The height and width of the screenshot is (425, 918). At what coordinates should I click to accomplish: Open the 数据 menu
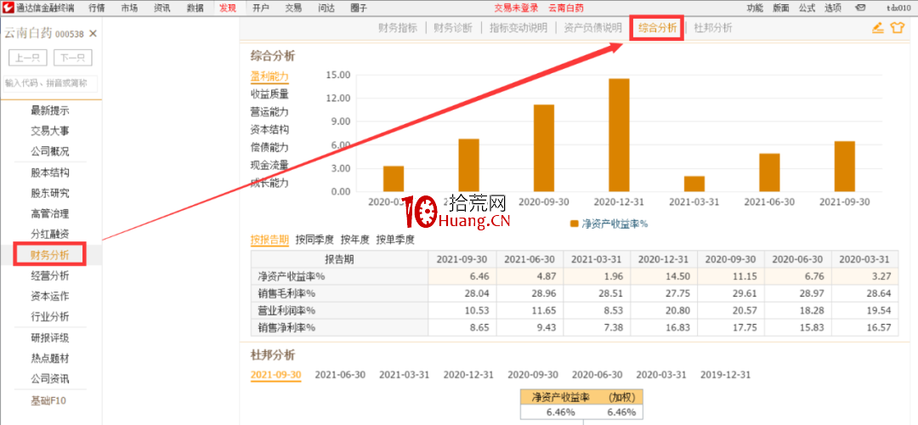[x=195, y=8]
